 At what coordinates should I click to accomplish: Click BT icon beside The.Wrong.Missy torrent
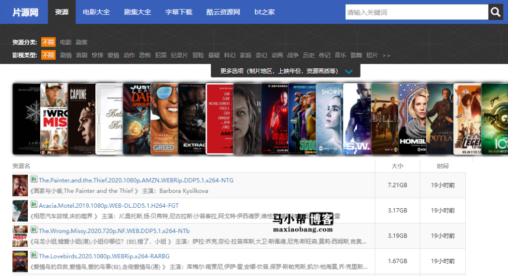coord(34,230)
